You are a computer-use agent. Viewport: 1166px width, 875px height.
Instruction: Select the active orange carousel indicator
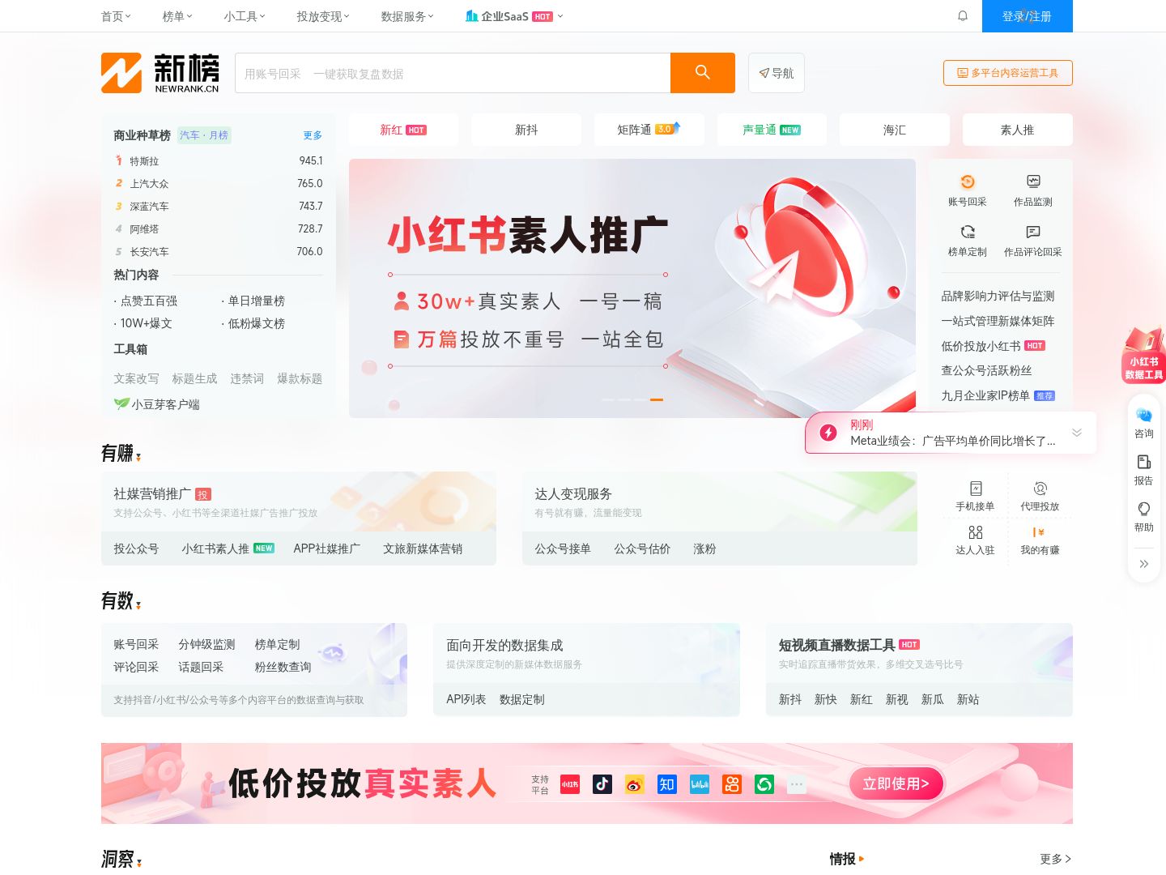click(657, 399)
